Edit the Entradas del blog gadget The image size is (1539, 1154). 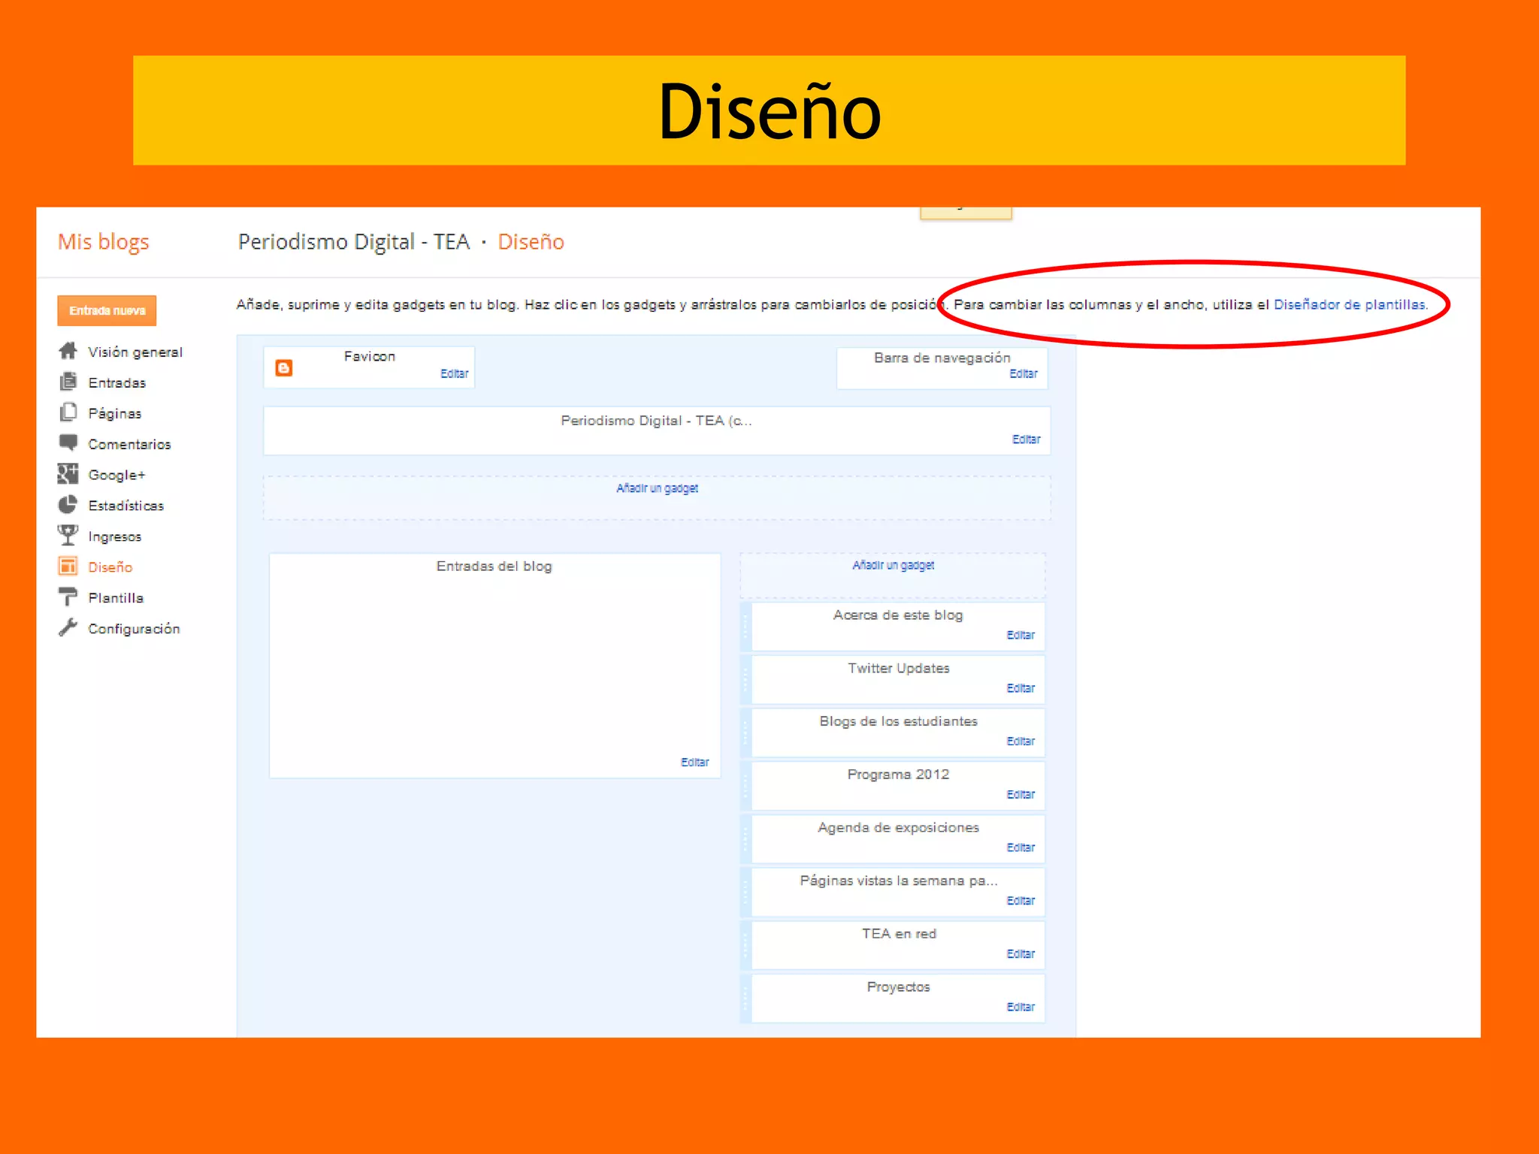(x=695, y=763)
